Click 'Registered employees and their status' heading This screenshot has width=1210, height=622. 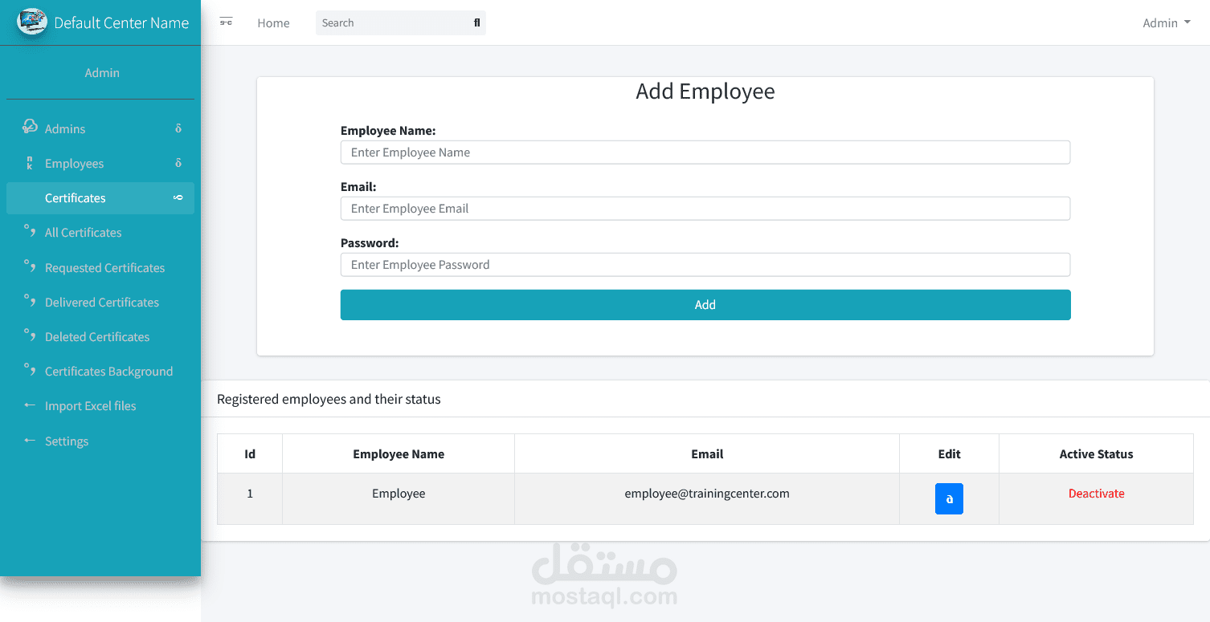pos(329,399)
